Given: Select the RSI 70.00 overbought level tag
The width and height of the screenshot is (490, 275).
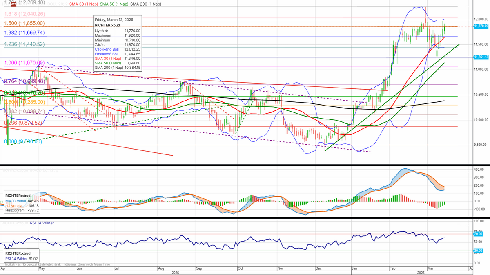Looking at the screenshot, I should (478, 234).
